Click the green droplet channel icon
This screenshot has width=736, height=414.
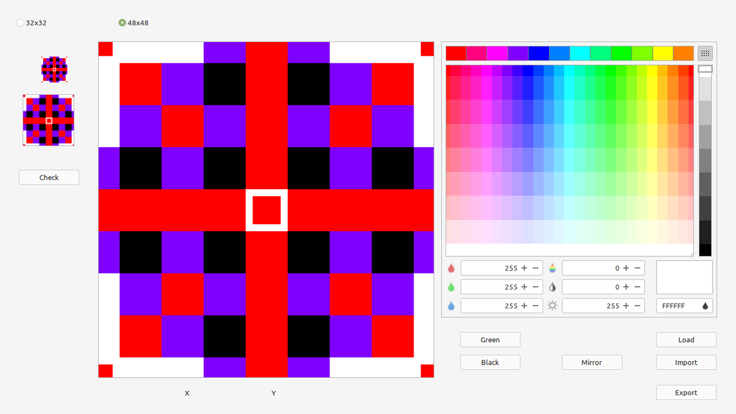click(x=451, y=287)
